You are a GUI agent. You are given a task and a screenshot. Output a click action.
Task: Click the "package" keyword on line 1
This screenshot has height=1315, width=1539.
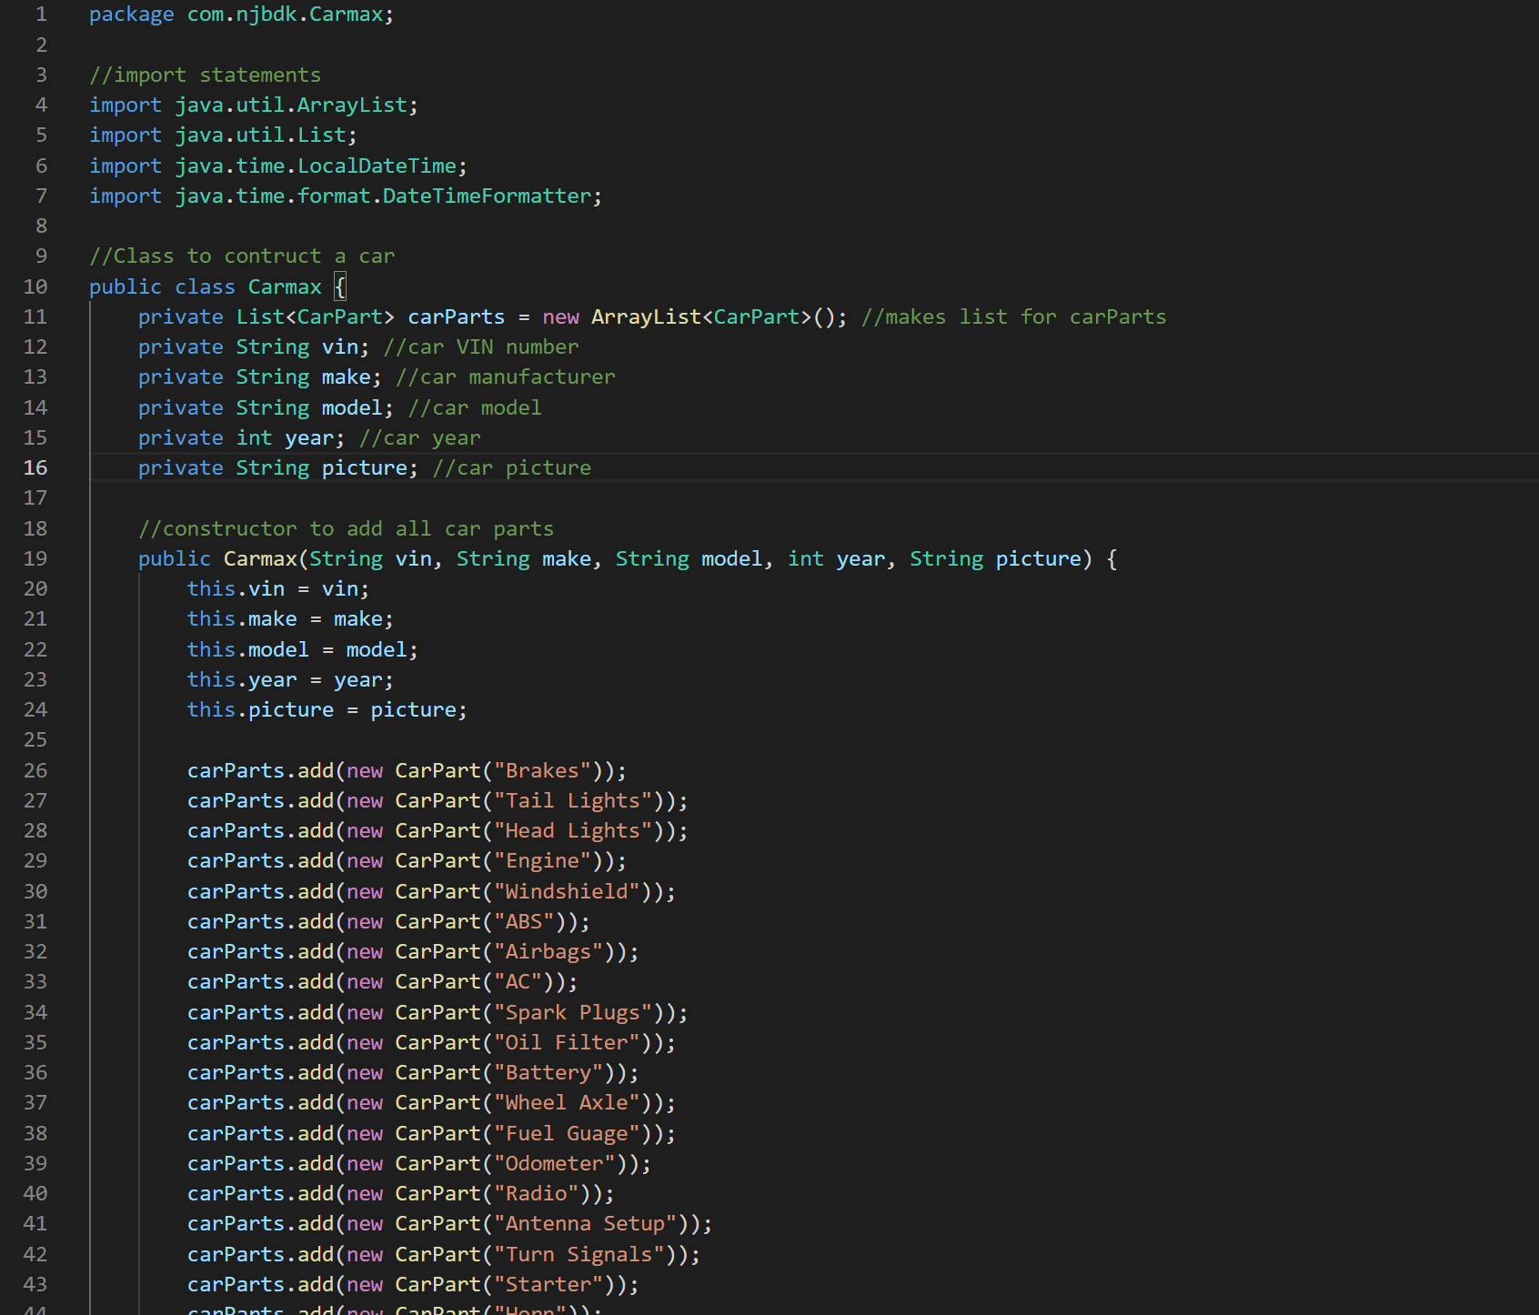132,15
